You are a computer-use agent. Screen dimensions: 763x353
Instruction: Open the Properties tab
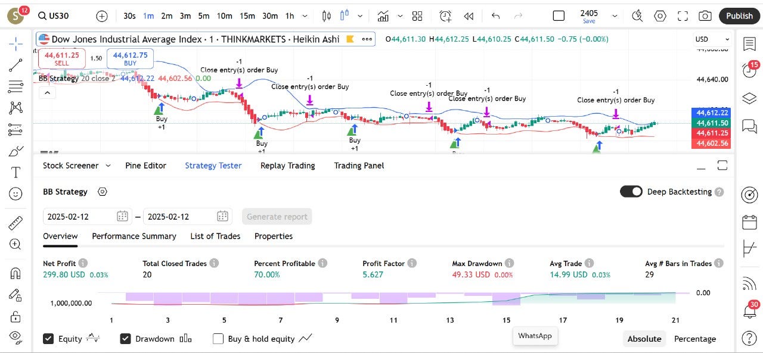[274, 236]
